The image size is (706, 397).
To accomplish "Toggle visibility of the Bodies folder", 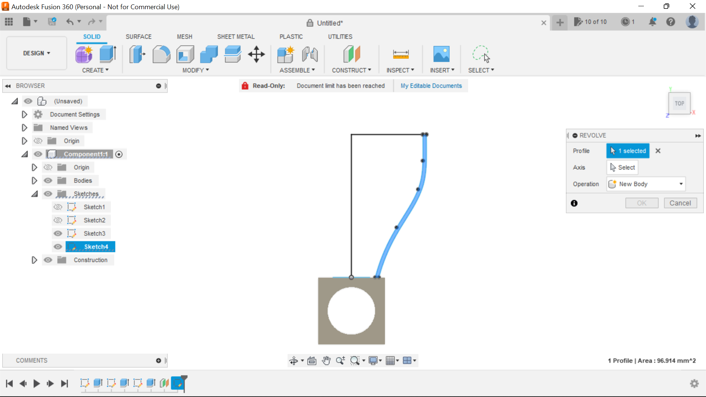I will click(48, 180).
